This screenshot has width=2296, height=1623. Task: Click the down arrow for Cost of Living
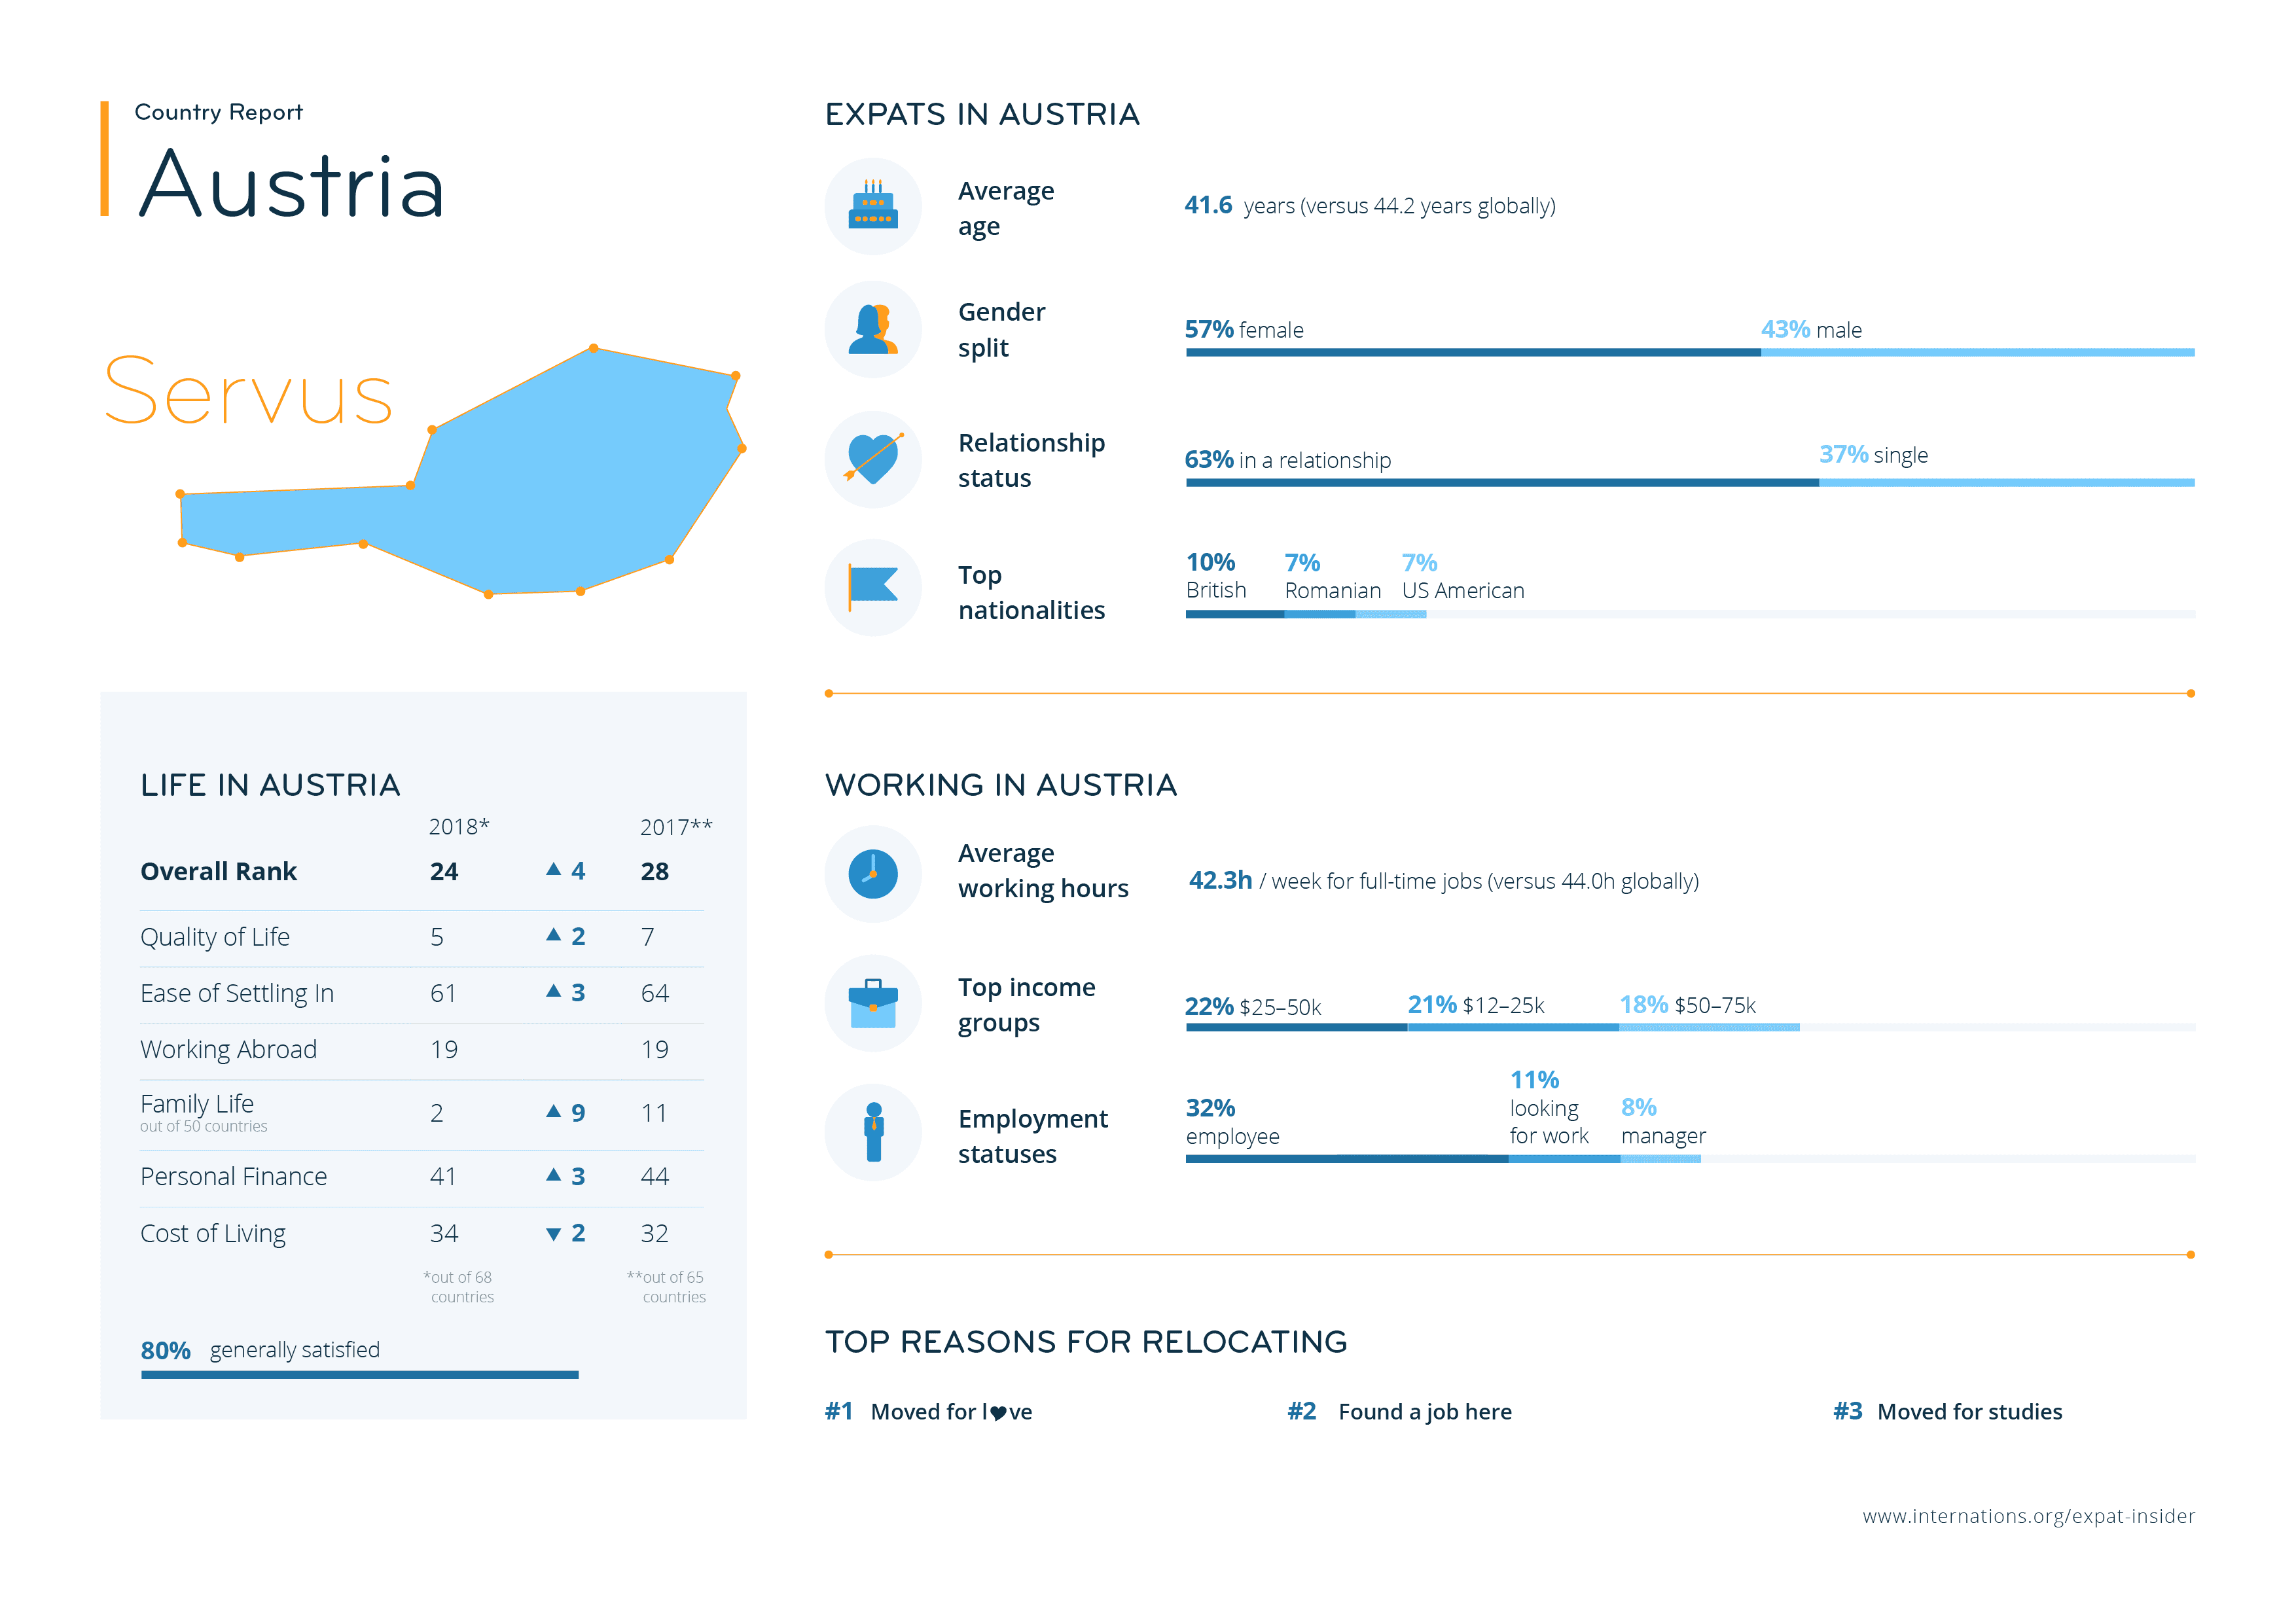(553, 1234)
